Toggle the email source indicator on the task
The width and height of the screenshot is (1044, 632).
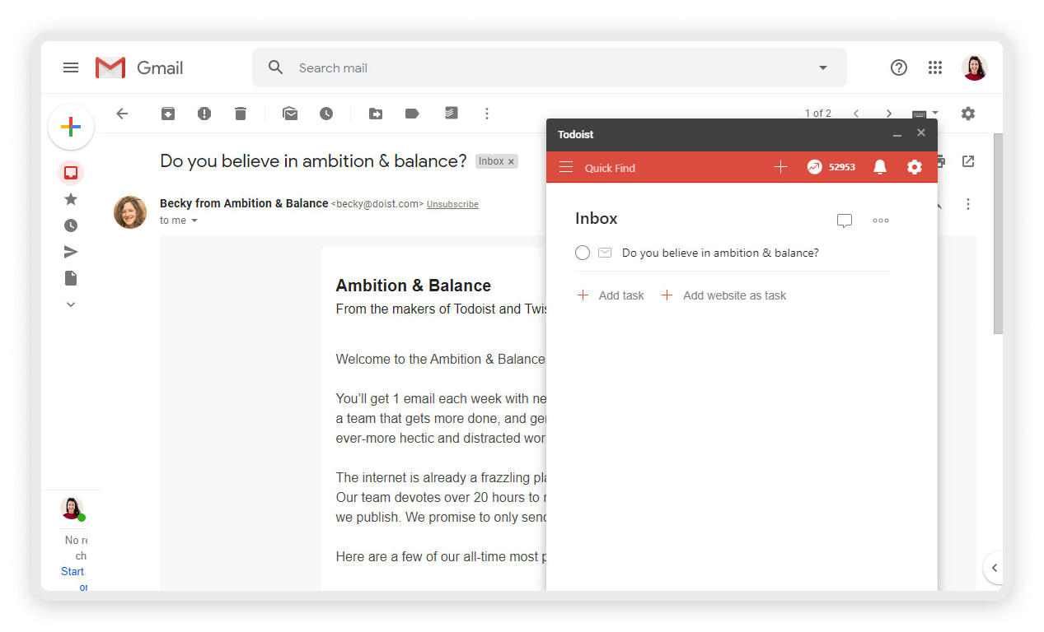coord(605,253)
